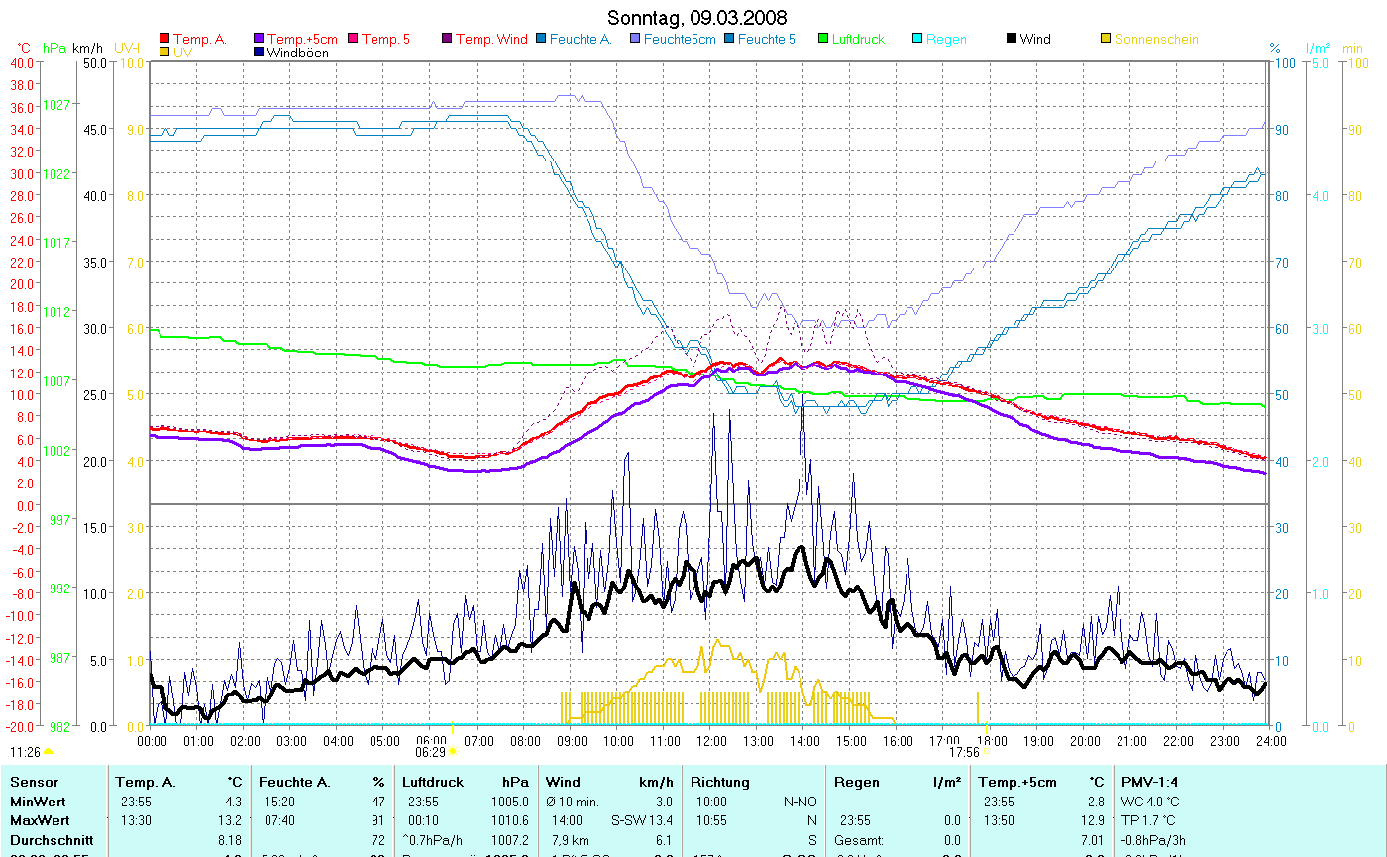The image size is (1387, 857).
Task: Click the Durchschnitt row label
Action: 50,838
